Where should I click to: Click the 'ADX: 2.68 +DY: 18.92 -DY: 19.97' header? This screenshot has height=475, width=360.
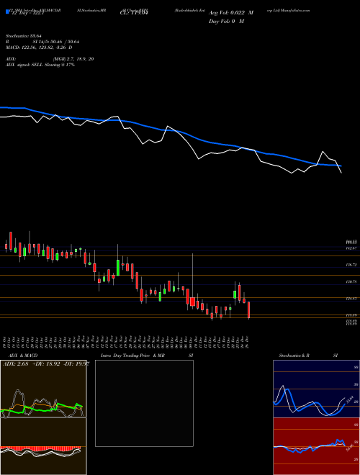pos(46,364)
